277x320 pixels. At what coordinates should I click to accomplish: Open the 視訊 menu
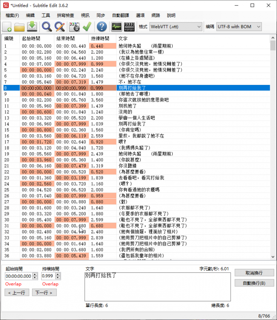85,15
